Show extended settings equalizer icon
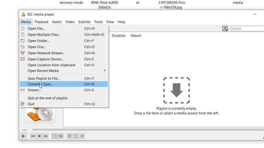The height and width of the screenshot is (148, 264). (x=61, y=136)
